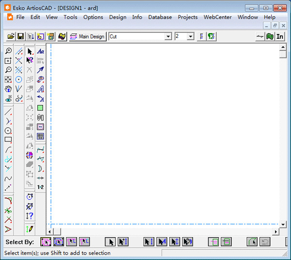The width and height of the screenshot is (291, 260).
Task: Click the undo selection curved arrow button
Action: pyautogui.click(x=265, y=242)
